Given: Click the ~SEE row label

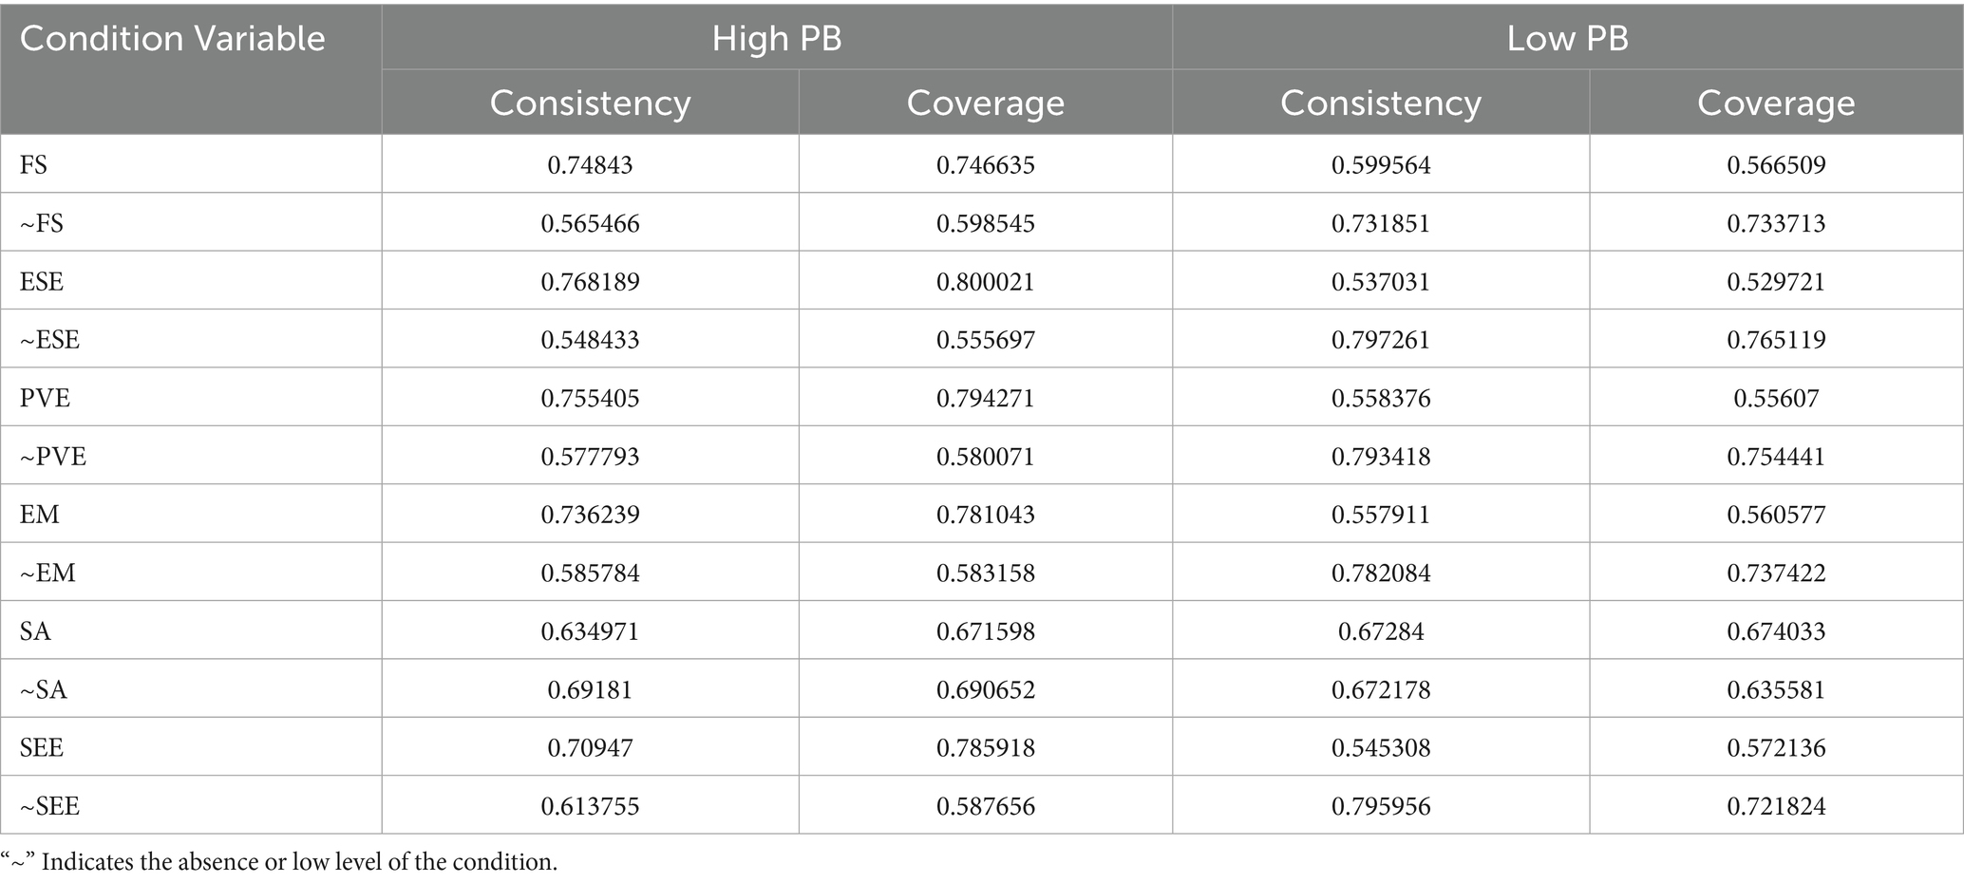Looking at the screenshot, I should point(49,806).
